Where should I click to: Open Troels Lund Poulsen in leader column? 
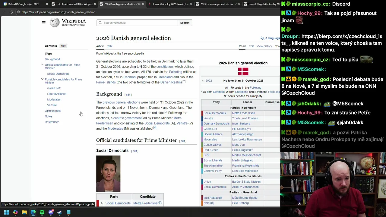pyautogui.click(x=245, y=118)
